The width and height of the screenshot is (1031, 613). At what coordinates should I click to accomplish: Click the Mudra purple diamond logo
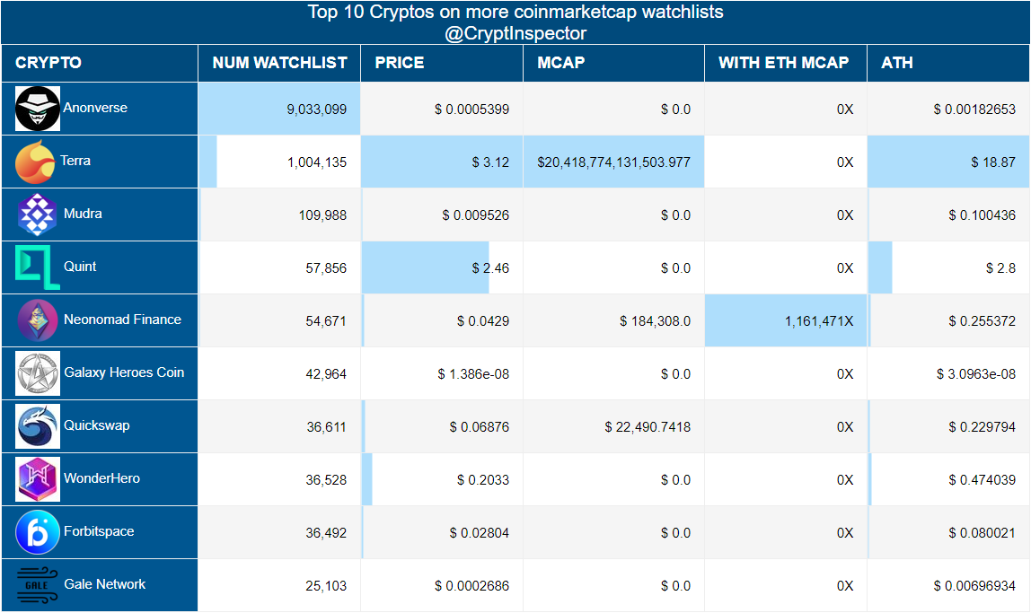pos(38,215)
